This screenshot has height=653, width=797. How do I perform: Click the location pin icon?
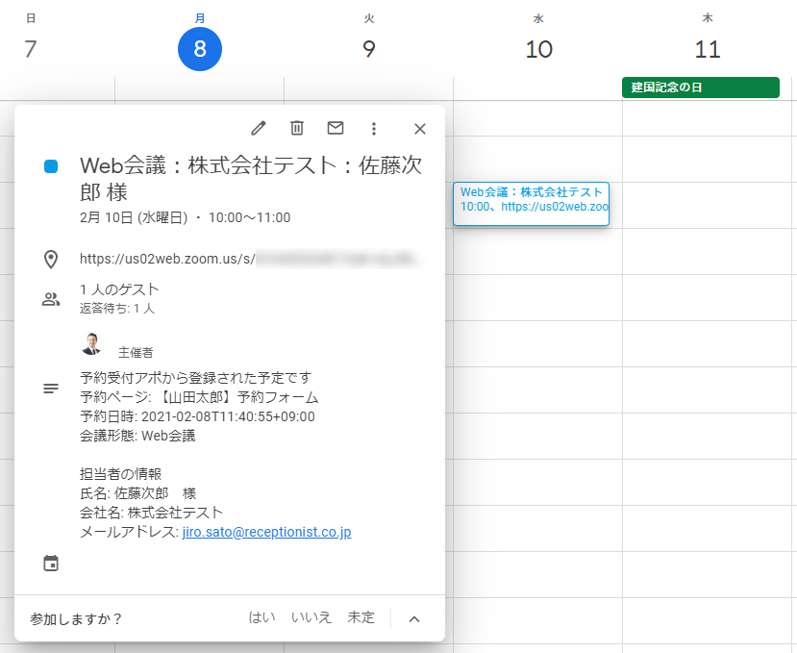point(51,259)
